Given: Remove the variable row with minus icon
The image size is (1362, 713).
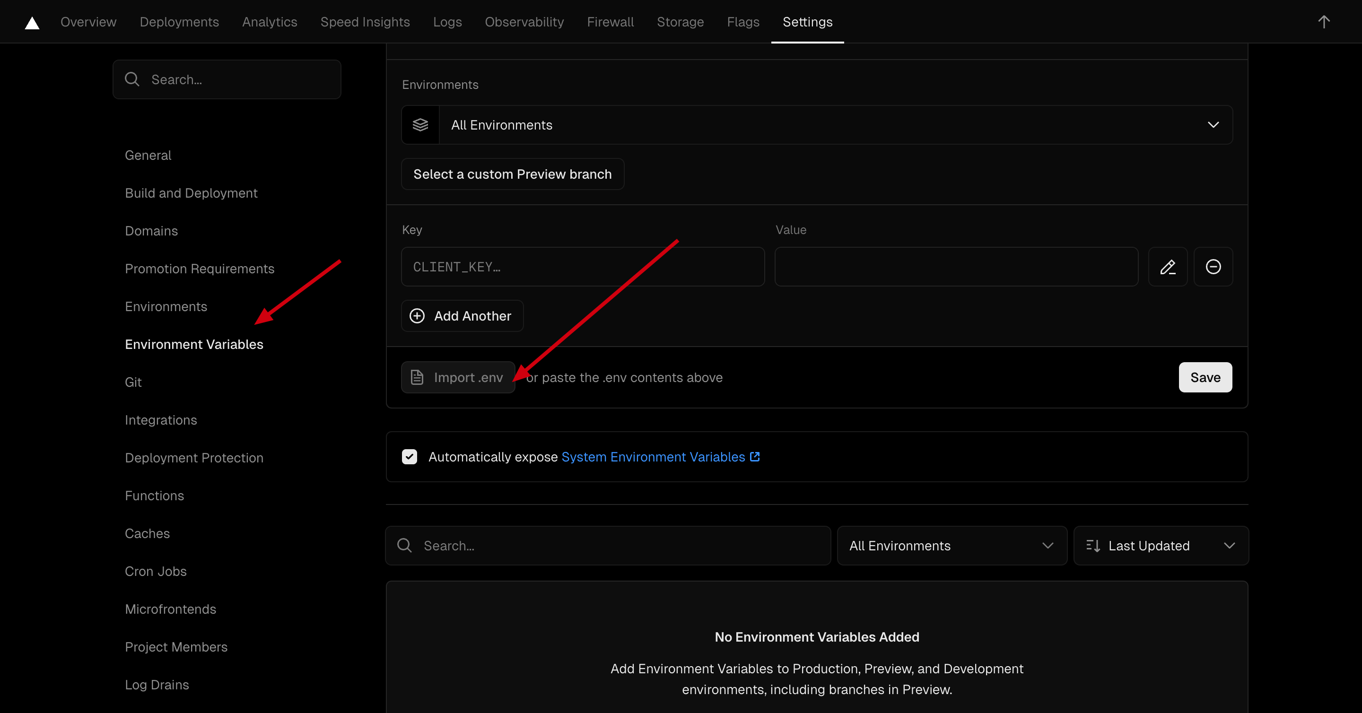Looking at the screenshot, I should pyautogui.click(x=1213, y=267).
